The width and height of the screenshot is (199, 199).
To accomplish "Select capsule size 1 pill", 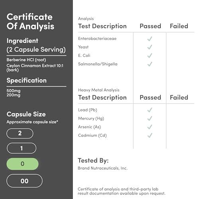I will pos(21,148).
